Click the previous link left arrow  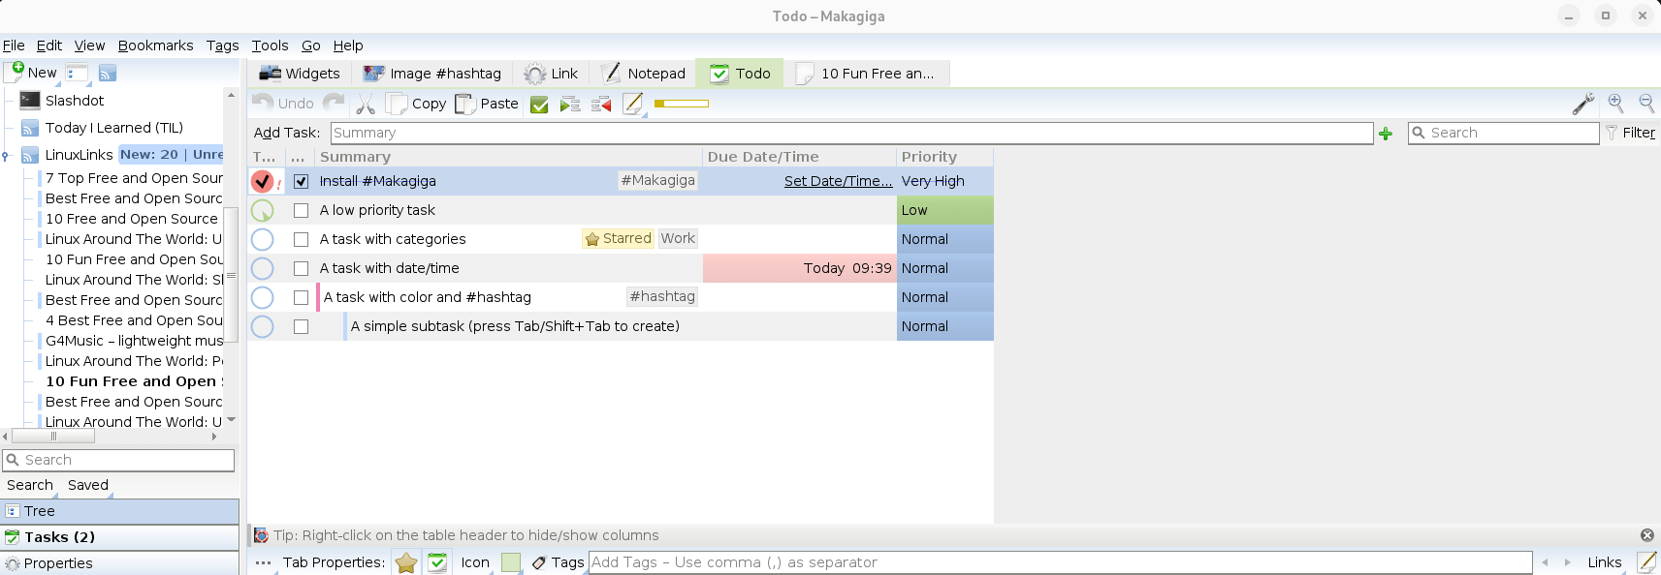1545,562
